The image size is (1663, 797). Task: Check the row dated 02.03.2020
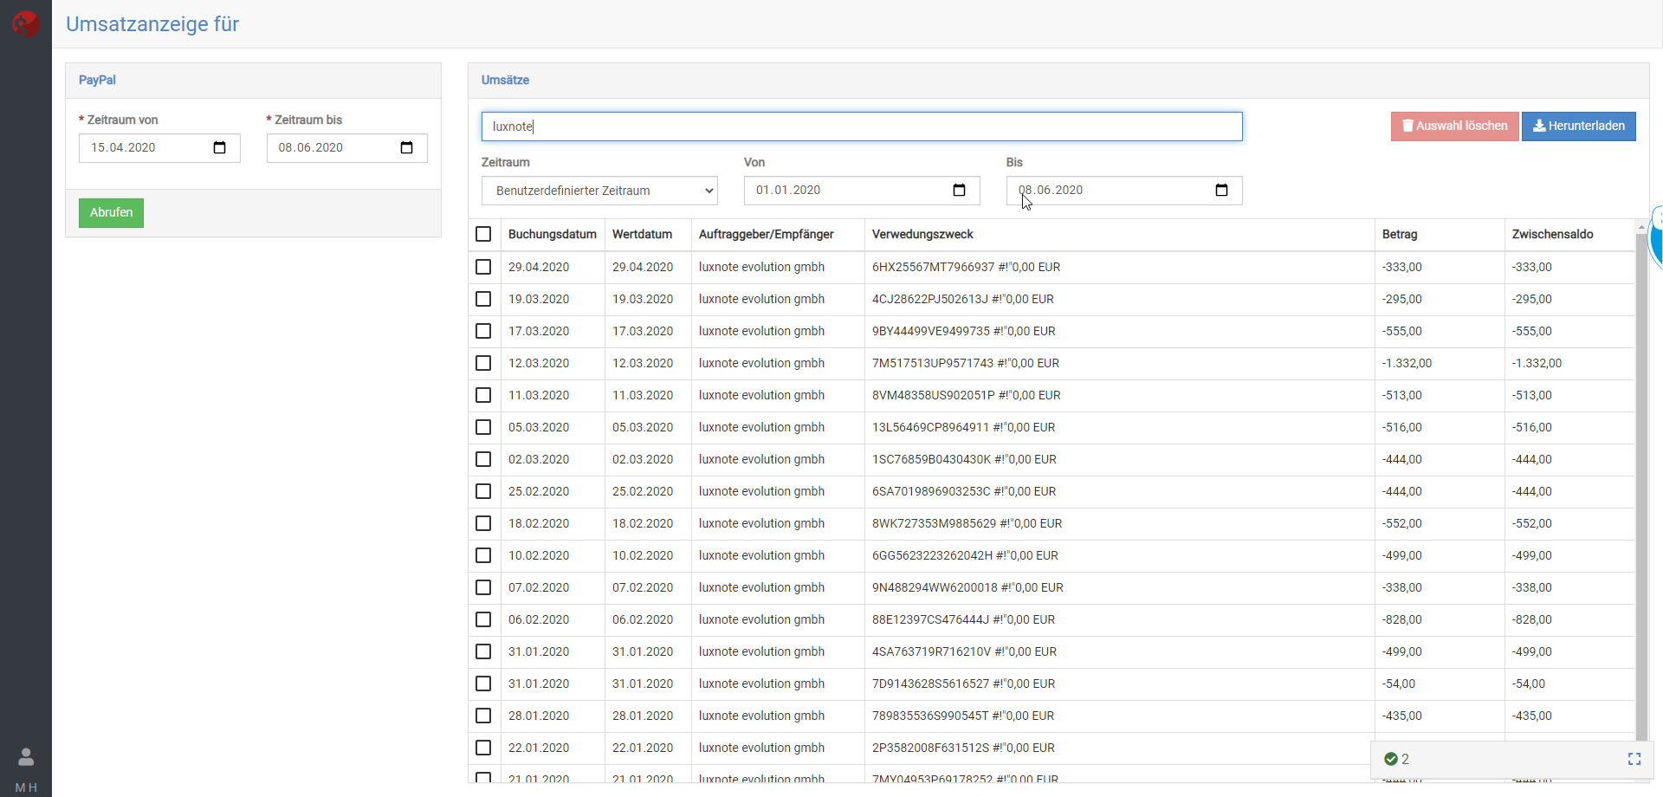483,459
